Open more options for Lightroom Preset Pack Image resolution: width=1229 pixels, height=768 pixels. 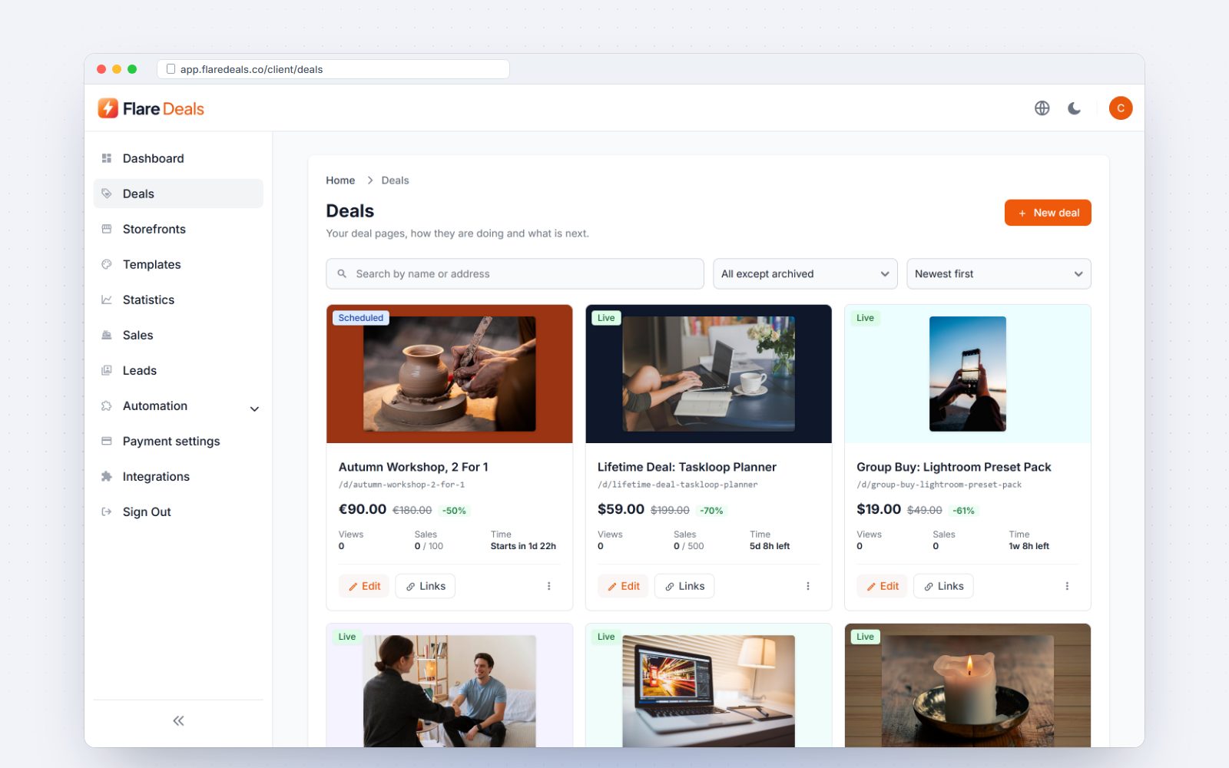[1067, 586]
